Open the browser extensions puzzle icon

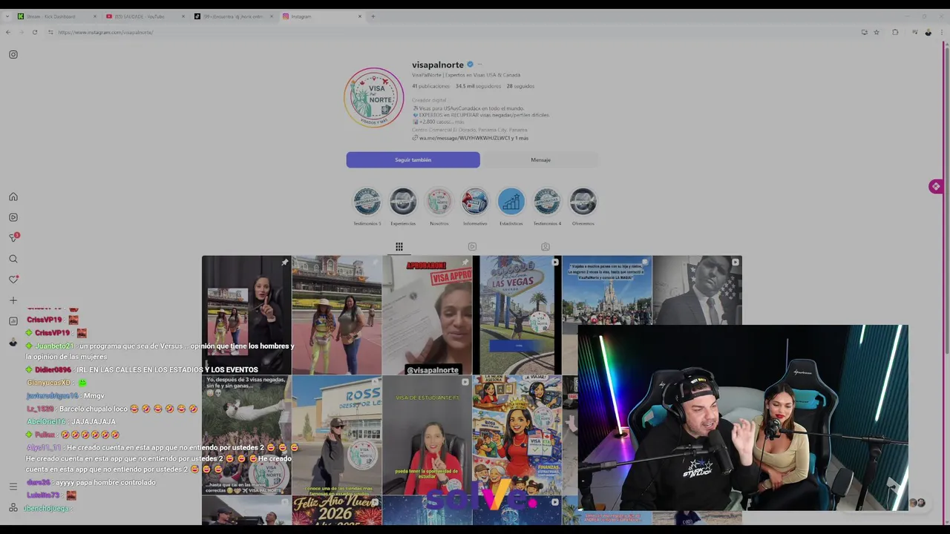click(895, 32)
